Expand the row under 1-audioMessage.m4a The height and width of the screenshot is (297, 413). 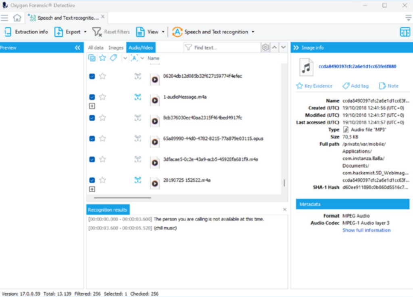tap(92, 106)
